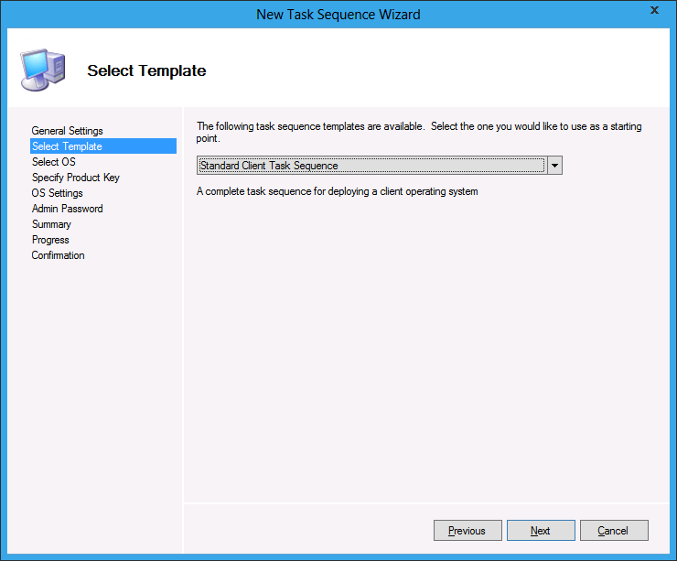The image size is (677, 561).
Task: Click the Standard Client Task Sequence combo box
Action: pos(371,166)
